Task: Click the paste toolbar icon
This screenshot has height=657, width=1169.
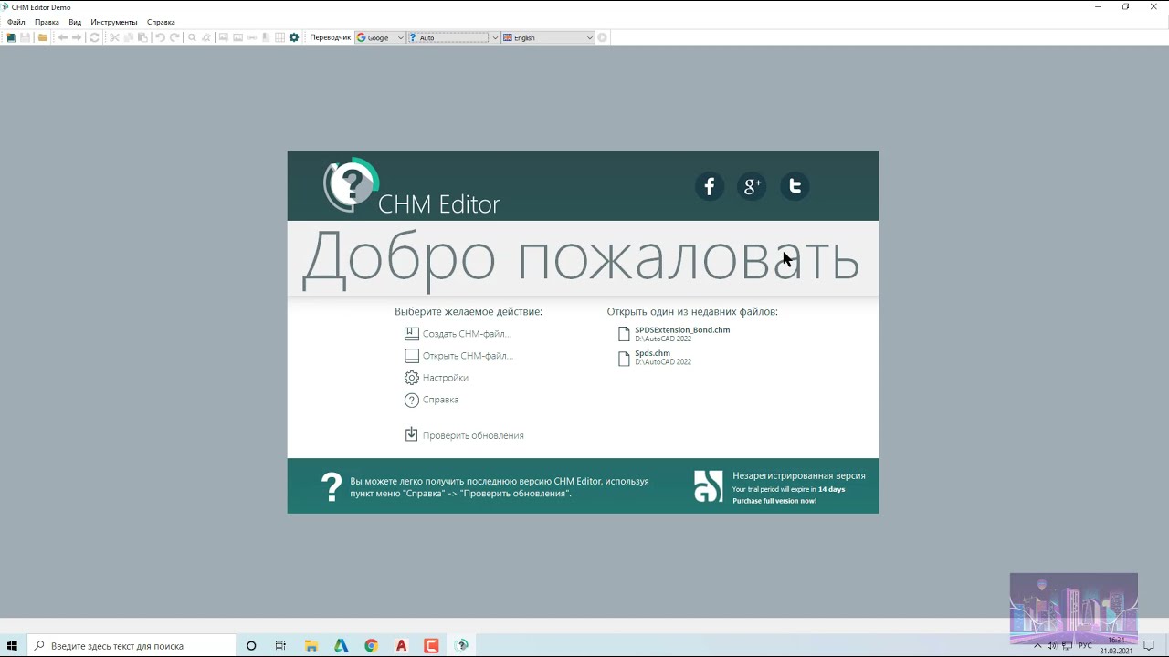Action: pyautogui.click(x=142, y=37)
